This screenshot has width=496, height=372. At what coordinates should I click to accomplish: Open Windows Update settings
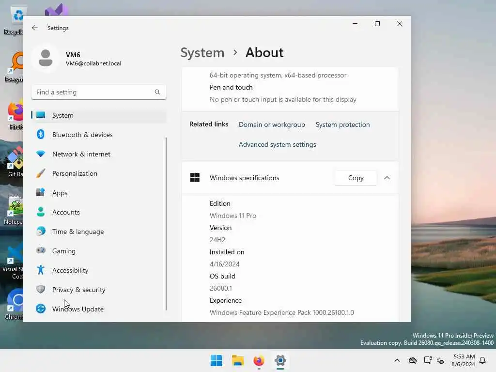(x=99, y=309)
